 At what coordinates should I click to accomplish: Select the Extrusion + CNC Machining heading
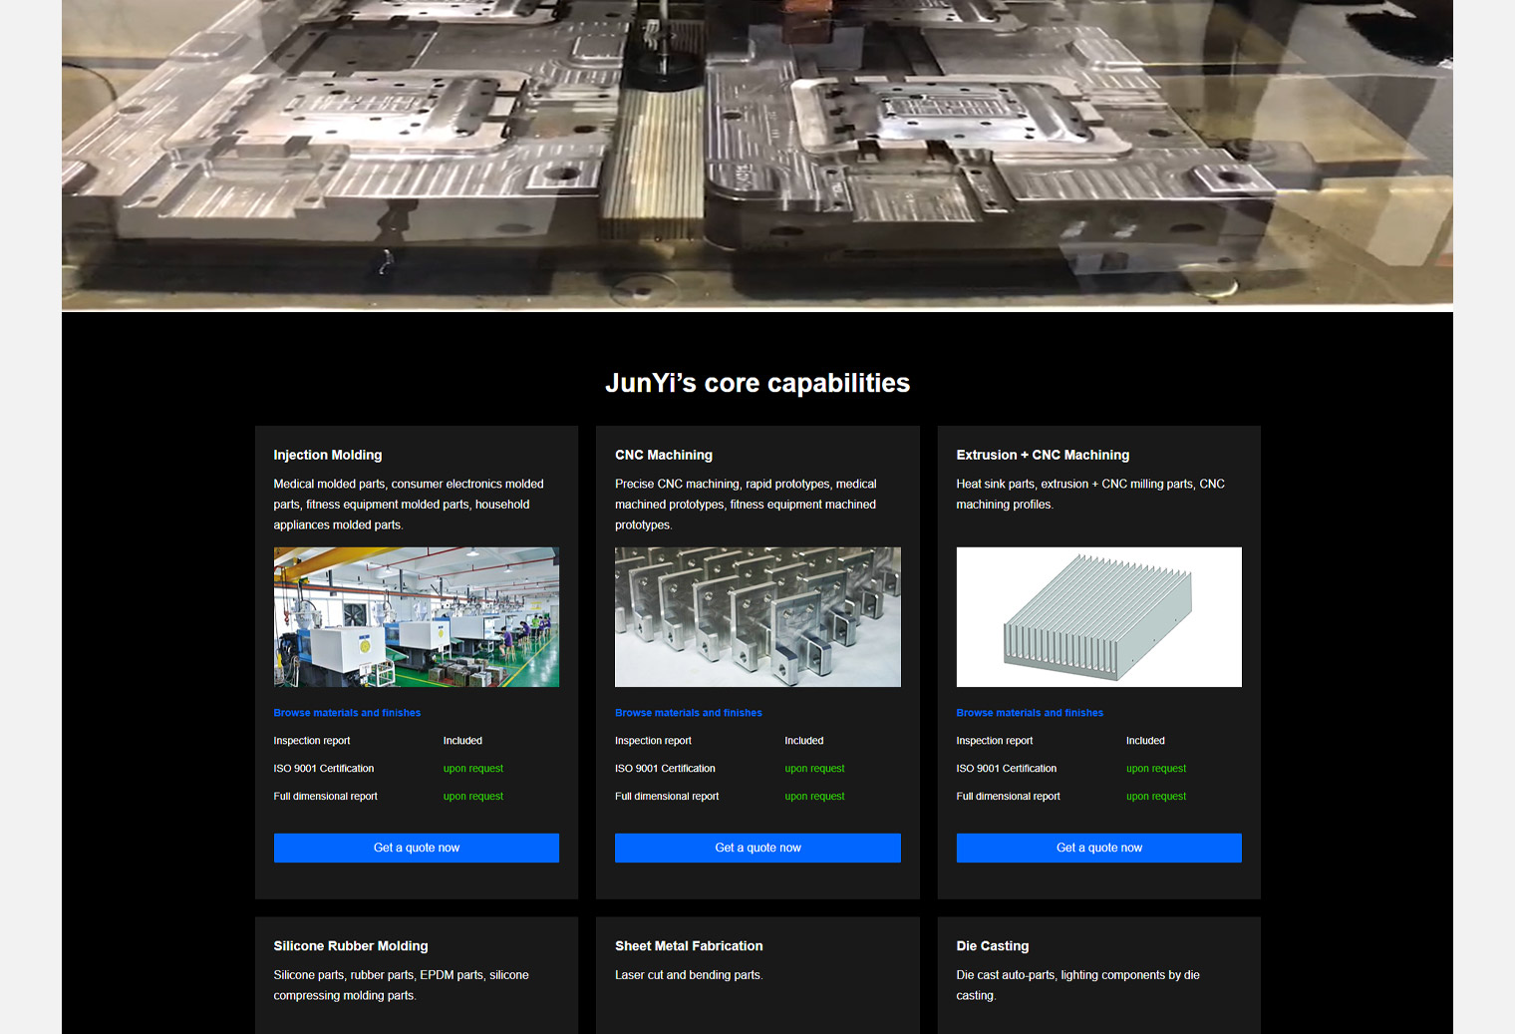1043,455
